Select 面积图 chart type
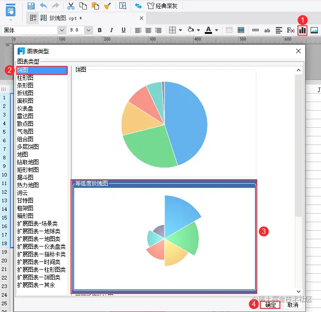The width and height of the screenshot is (321, 312). coord(42,101)
